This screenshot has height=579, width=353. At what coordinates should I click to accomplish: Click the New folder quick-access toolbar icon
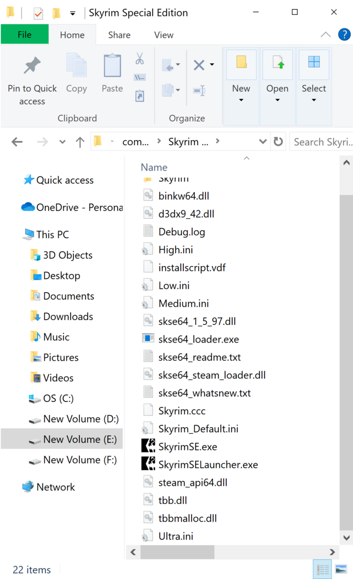pyautogui.click(x=56, y=13)
